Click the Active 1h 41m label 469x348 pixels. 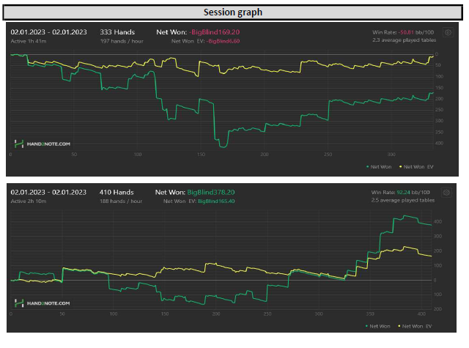coord(29,41)
